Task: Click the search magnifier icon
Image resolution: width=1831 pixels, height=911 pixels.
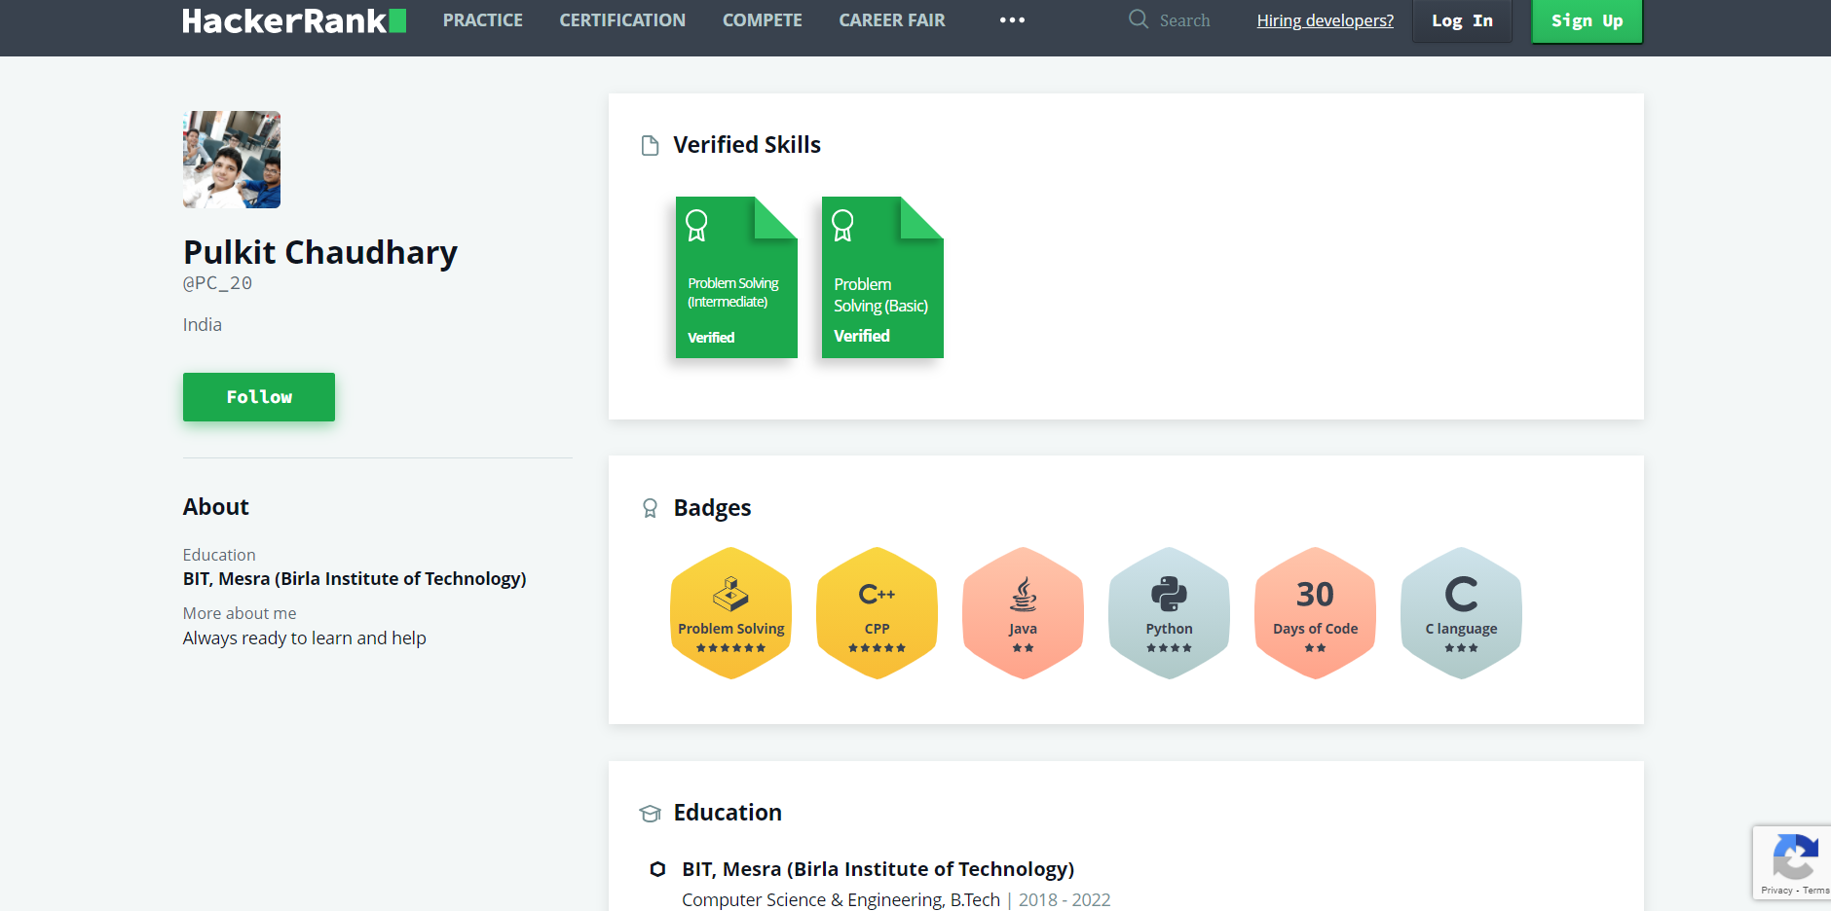Action: click(1139, 19)
